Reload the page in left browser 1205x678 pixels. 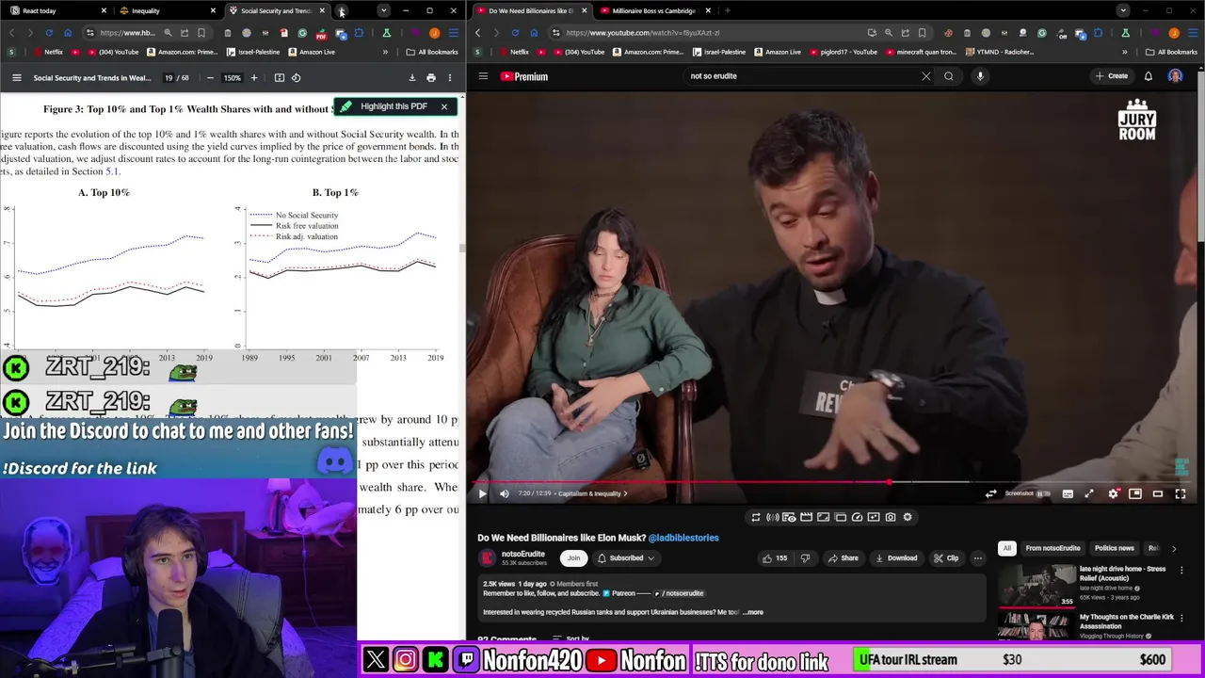(x=49, y=33)
